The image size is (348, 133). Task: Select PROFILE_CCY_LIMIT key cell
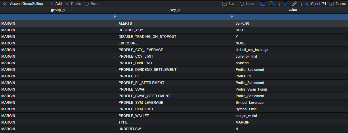175,56
